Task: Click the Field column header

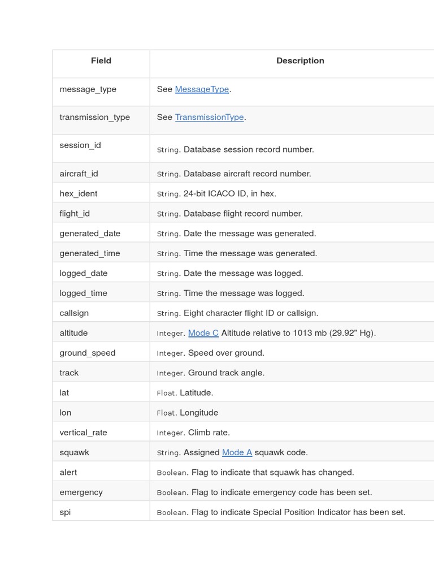Action: click(x=101, y=61)
